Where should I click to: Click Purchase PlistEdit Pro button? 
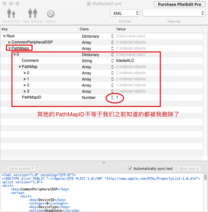[179, 4]
